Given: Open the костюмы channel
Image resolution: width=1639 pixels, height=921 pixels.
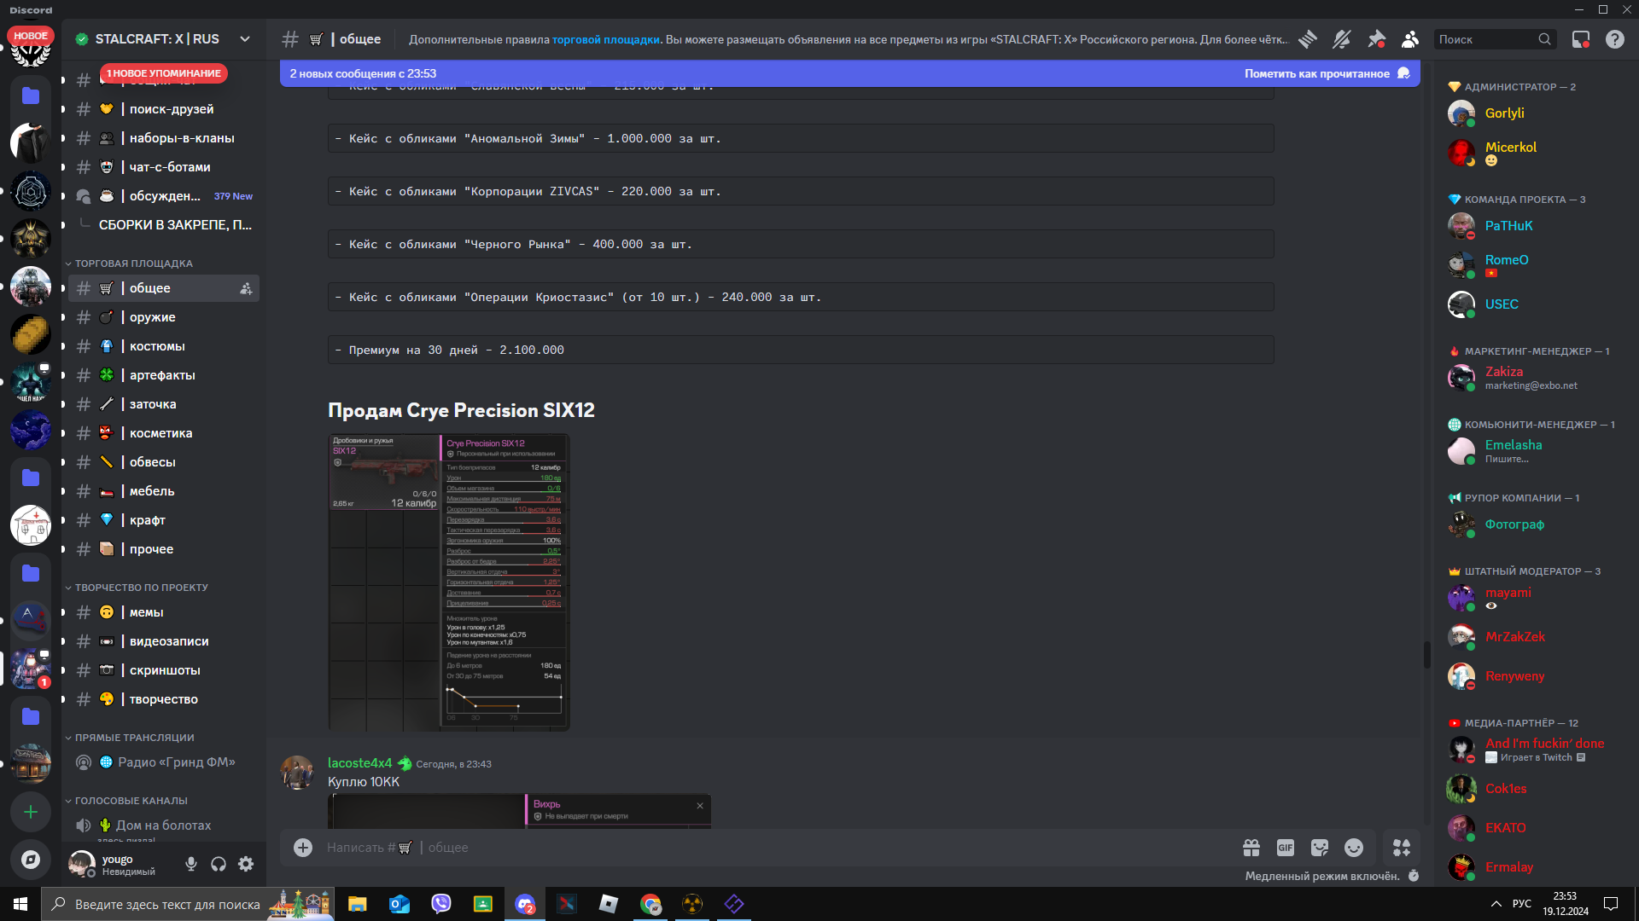Looking at the screenshot, I should pyautogui.click(x=164, y=346).
